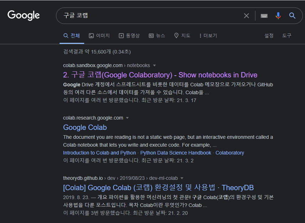Click the blue magnifier search button

click(x=292, y=16)
